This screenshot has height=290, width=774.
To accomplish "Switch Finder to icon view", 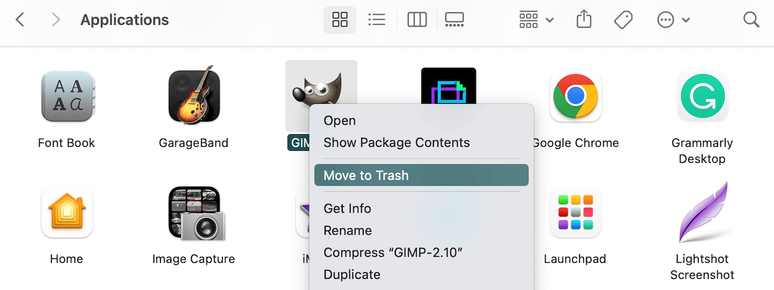I will click(339, 20).
